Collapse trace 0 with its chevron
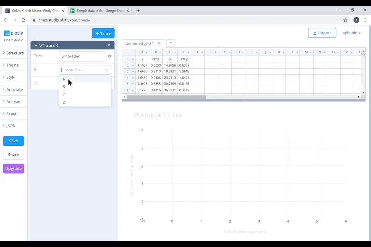This screenshot has height=247, width=371. [x=36, y=45]
